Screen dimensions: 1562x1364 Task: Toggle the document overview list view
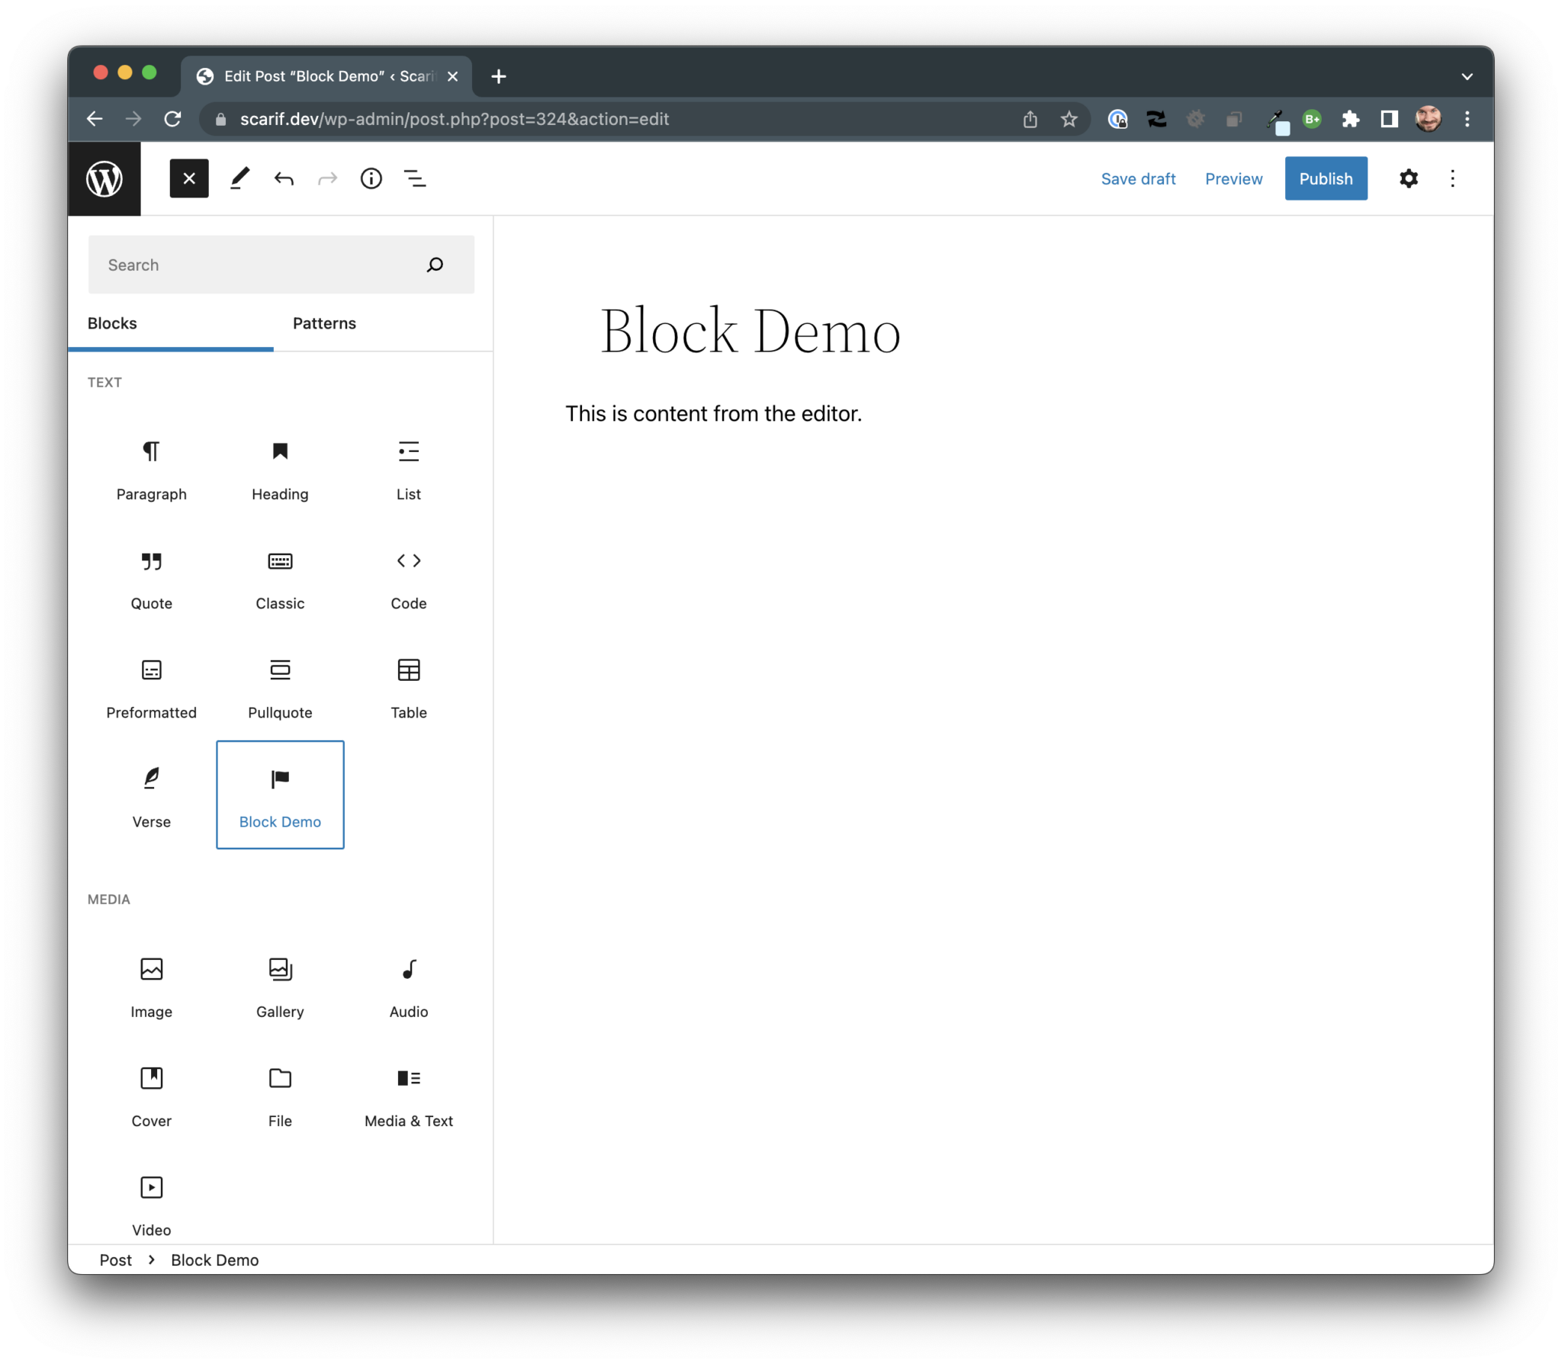click(x=415, y=178)
